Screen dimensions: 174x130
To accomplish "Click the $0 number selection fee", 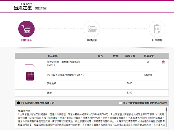I will pos(148,62).
